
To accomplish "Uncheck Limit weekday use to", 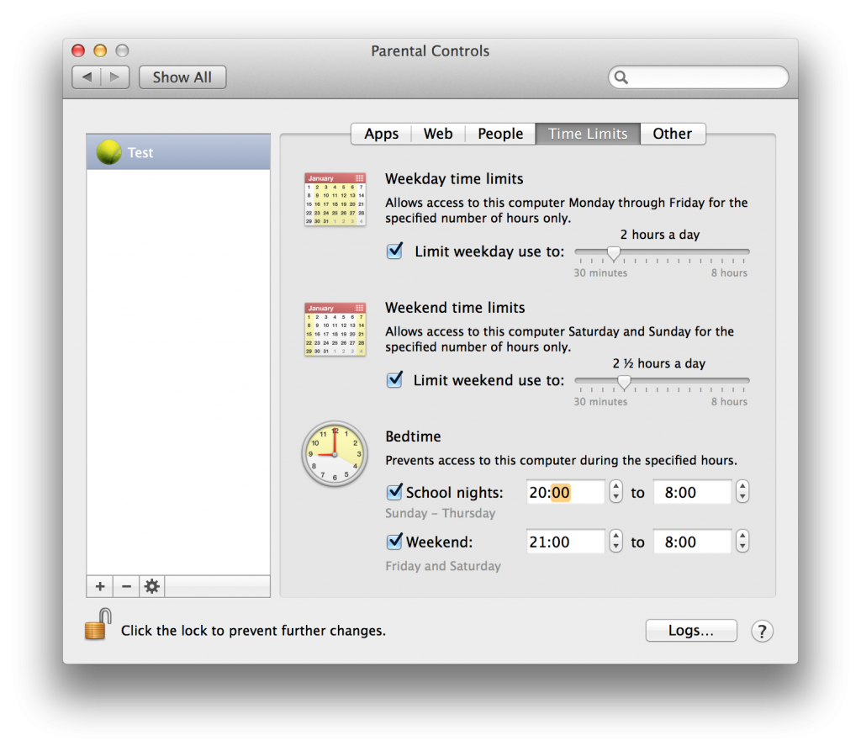I will click(395, 251).
